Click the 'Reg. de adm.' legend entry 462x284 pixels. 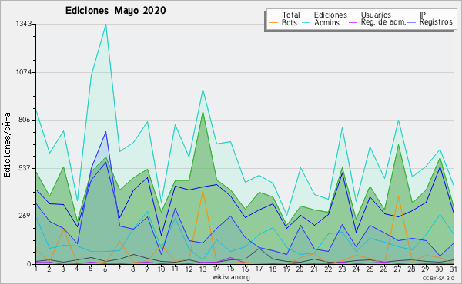383,22
